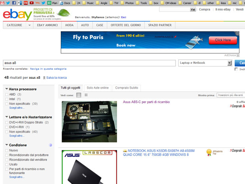Screen dimensions: 245x184
Task: Check the DVD+/-RW (1) filter
Action: (7, 127)
